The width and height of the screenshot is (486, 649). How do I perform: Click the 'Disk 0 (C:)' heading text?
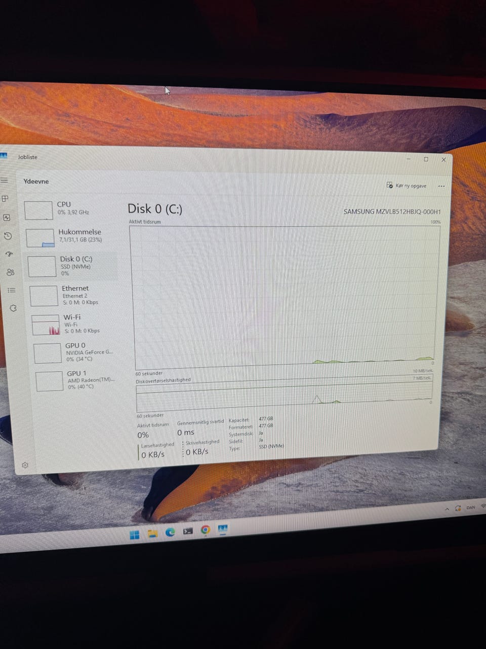click(155, 208)
